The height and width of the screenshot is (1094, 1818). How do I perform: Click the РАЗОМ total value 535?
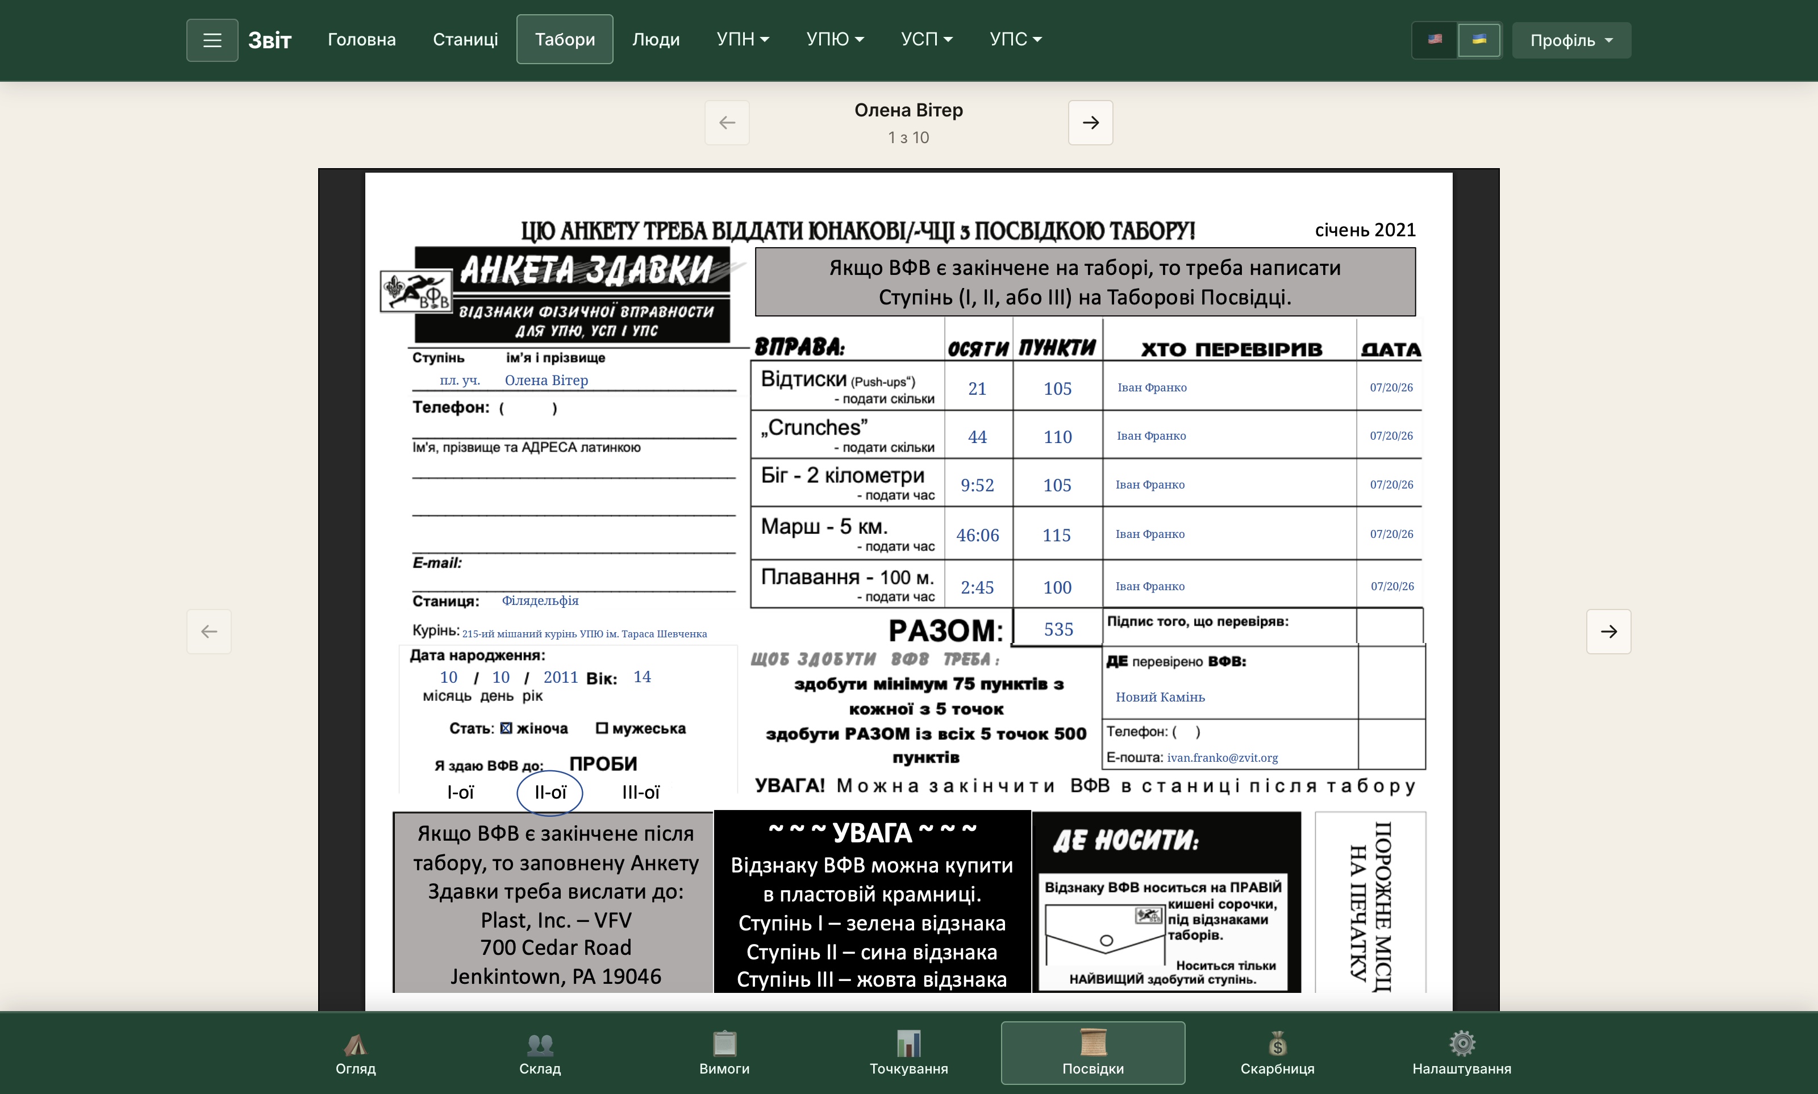coord(1058,629)
